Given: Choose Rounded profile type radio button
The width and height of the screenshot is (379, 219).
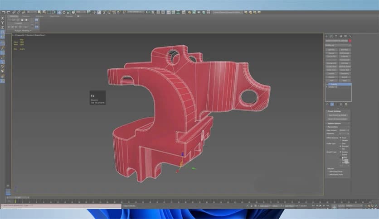Looking at the screenshot, I should tap(341, 146).
